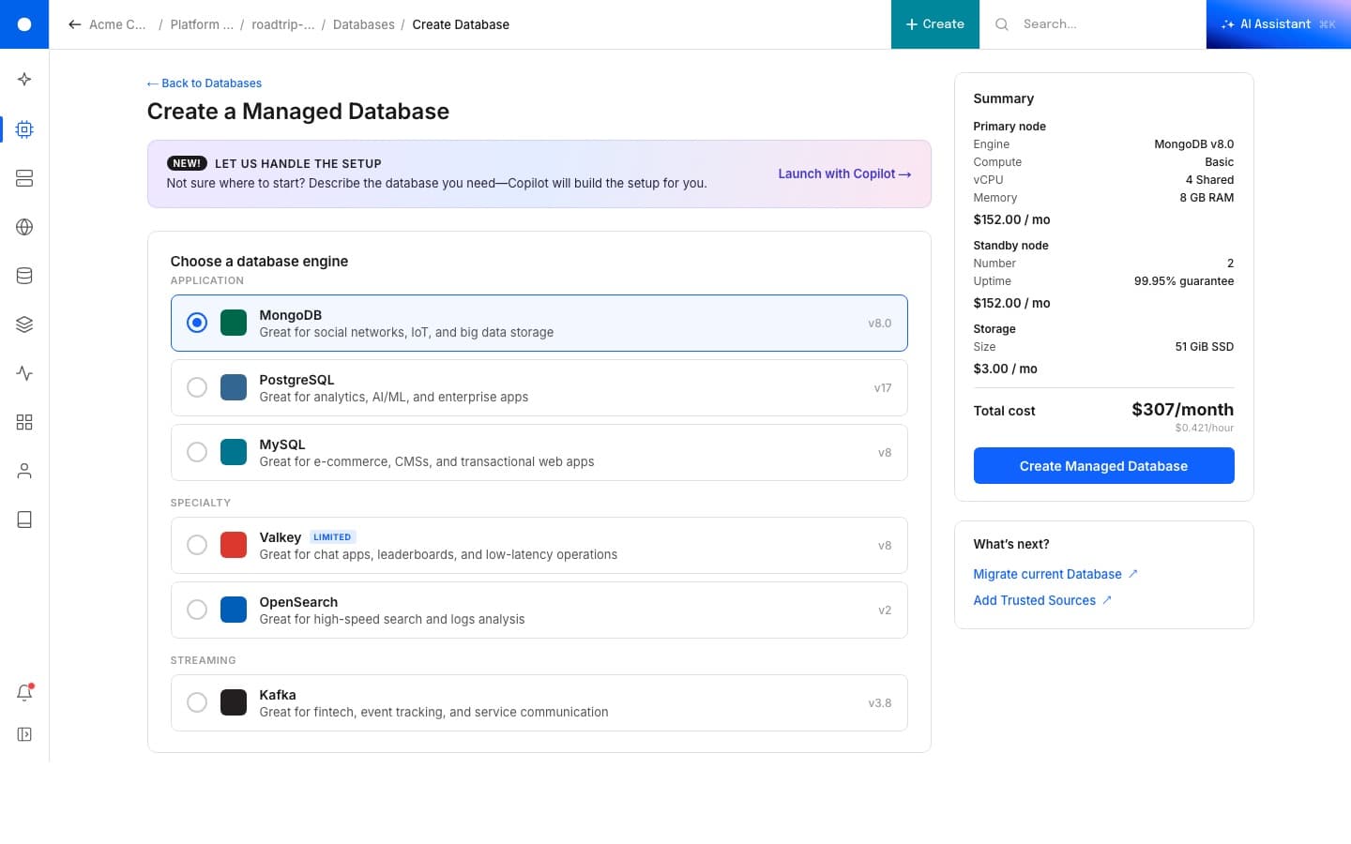Click the OpenSearch blue engine icon

pyautogui.click(x=234, y=610)
